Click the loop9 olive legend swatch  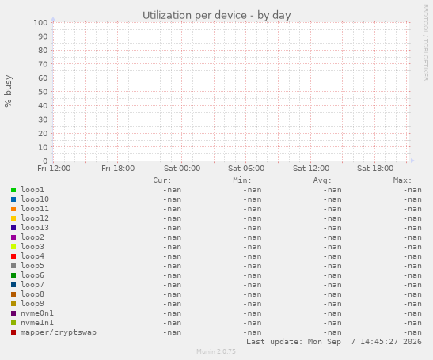click(x=13, y=304)
